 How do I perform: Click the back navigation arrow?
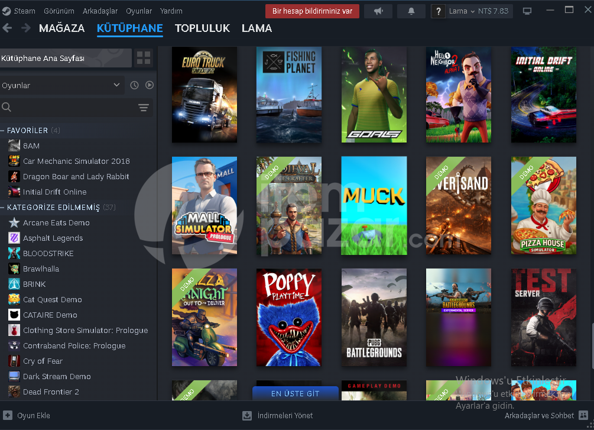pos(7,28)
